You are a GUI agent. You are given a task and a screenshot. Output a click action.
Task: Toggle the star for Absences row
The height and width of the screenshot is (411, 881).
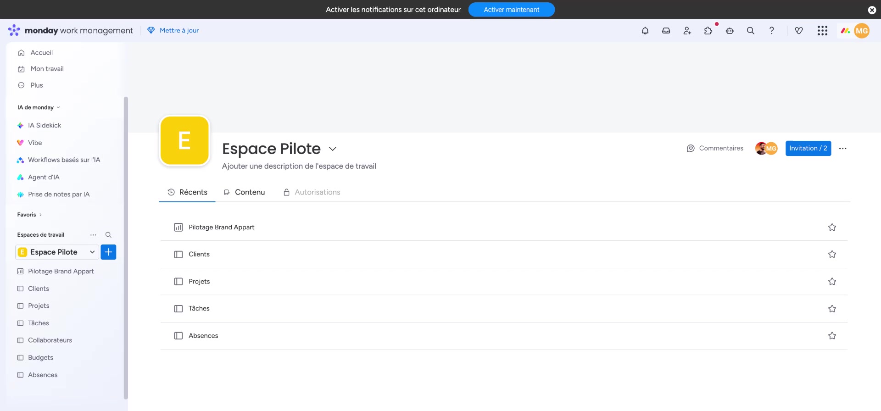tap(831, 336)
